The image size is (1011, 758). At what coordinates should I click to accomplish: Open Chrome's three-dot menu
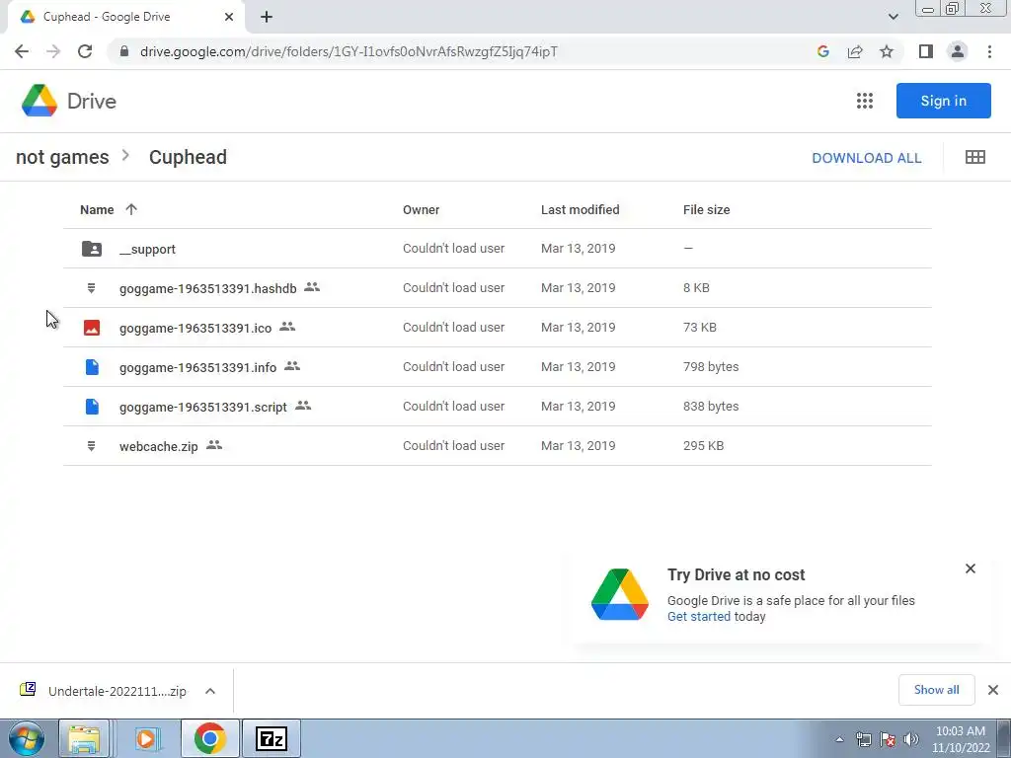(989, 51)
